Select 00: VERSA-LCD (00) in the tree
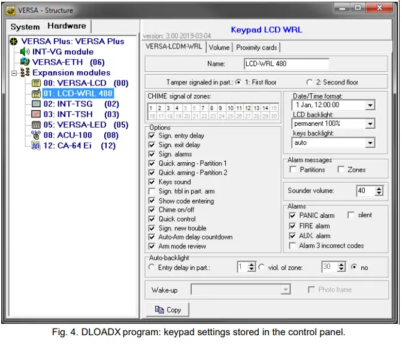This screenshot has height=346, width=402. pos(86,83)
